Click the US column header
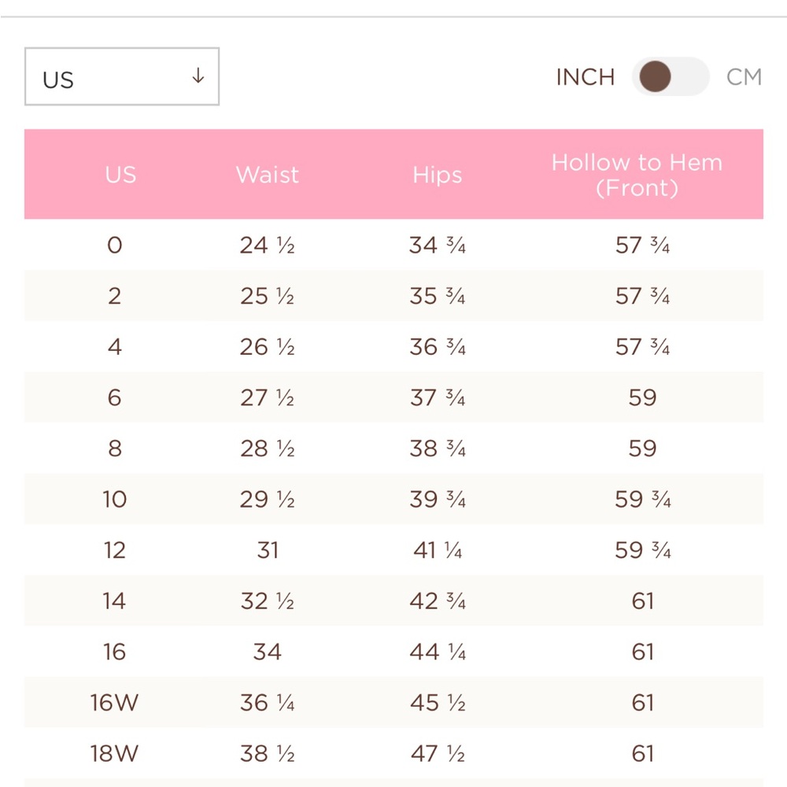The height and width of the screenshot is (787, 787). pos(120,175)
